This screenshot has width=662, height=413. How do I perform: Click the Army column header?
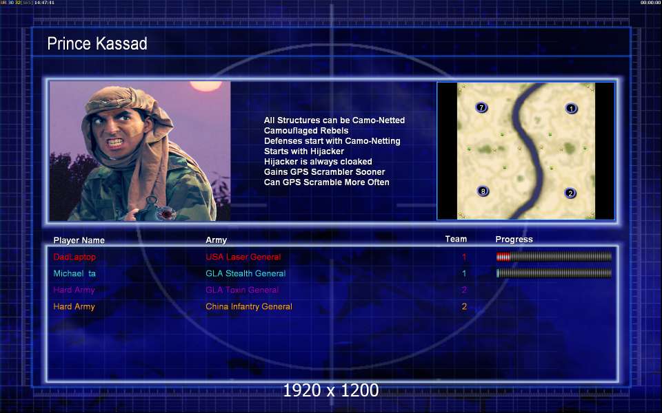click(x=216, y=240)
